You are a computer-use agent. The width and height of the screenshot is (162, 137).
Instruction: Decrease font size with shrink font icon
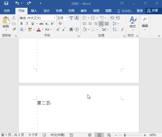64,29
